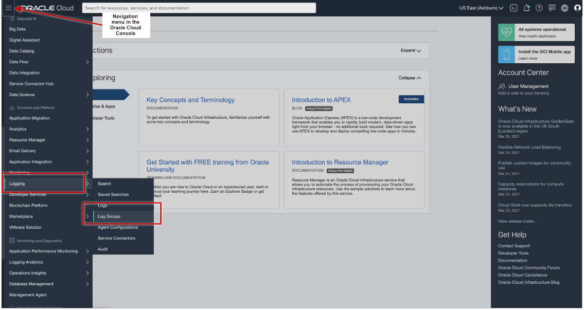Open User Management link
The height and width of the screenshot is (310, 584).
click(528, 86)
